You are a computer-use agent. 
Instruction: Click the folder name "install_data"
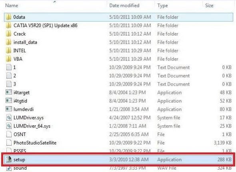click(x=25, y=42)
